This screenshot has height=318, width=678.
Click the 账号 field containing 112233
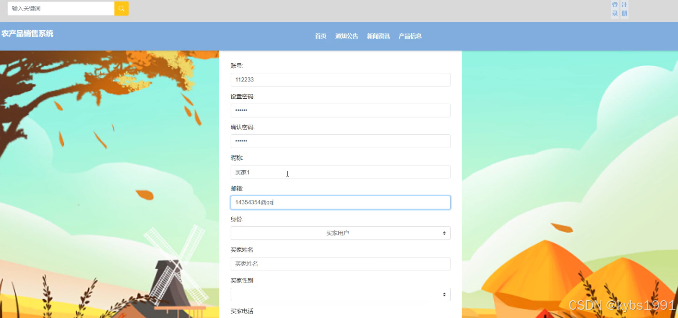(340, 80)
